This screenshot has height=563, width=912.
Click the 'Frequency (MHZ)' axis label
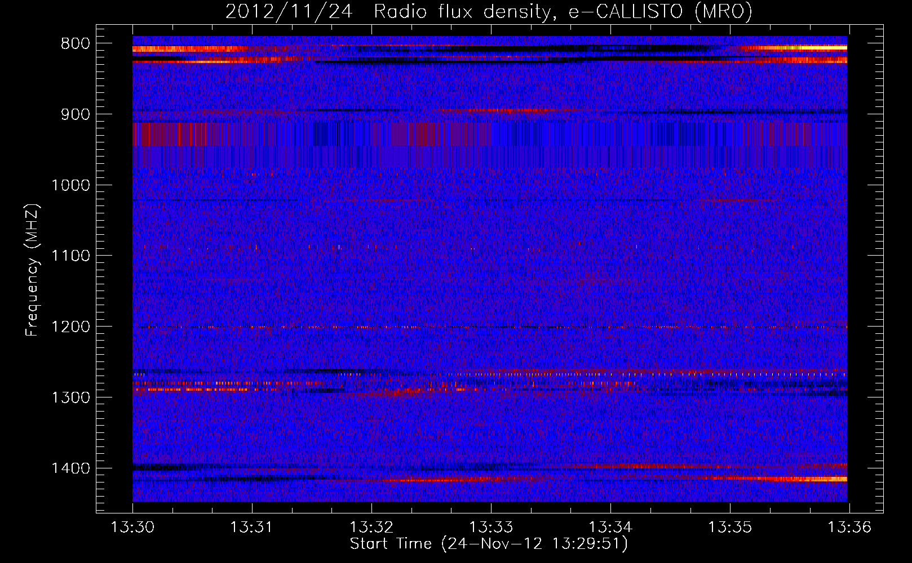(x=32, y=270)
